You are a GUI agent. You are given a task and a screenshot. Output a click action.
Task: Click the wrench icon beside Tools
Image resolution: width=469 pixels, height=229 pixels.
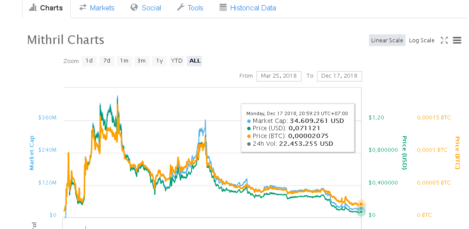click(x=180, y=7)
